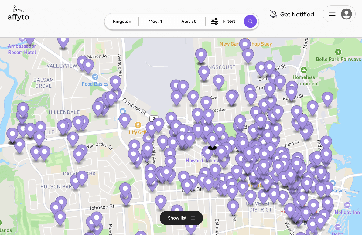Open the Filters sliders icon

(214, 21)
